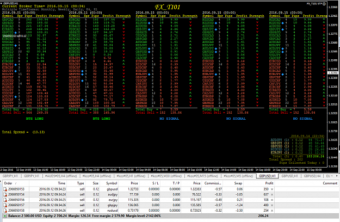
Task: Click the Balance: 2 500.00 USD summary text
Action: (x=25, y=216)
